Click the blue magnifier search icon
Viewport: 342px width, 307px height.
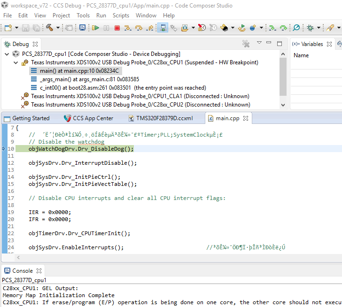coord(296,28)
